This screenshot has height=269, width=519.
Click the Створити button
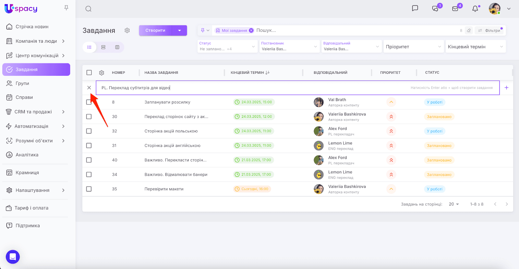click(x=156, y=30)
